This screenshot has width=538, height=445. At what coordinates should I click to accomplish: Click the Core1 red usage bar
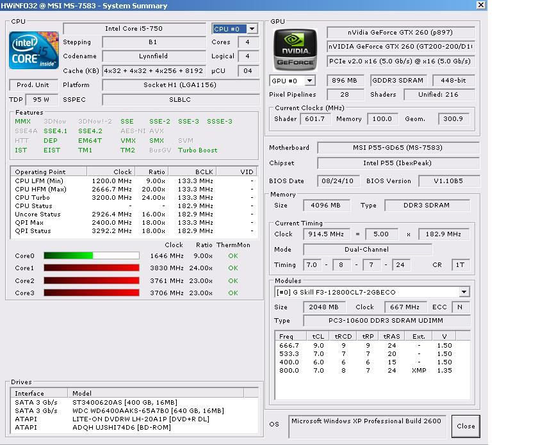pyautogui.click(x=92, y=268)
